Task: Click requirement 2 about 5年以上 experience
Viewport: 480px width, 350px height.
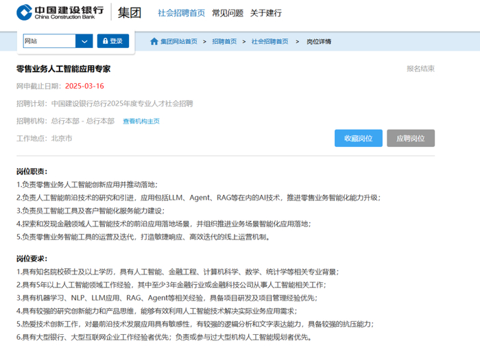Action: click(171, 285)
